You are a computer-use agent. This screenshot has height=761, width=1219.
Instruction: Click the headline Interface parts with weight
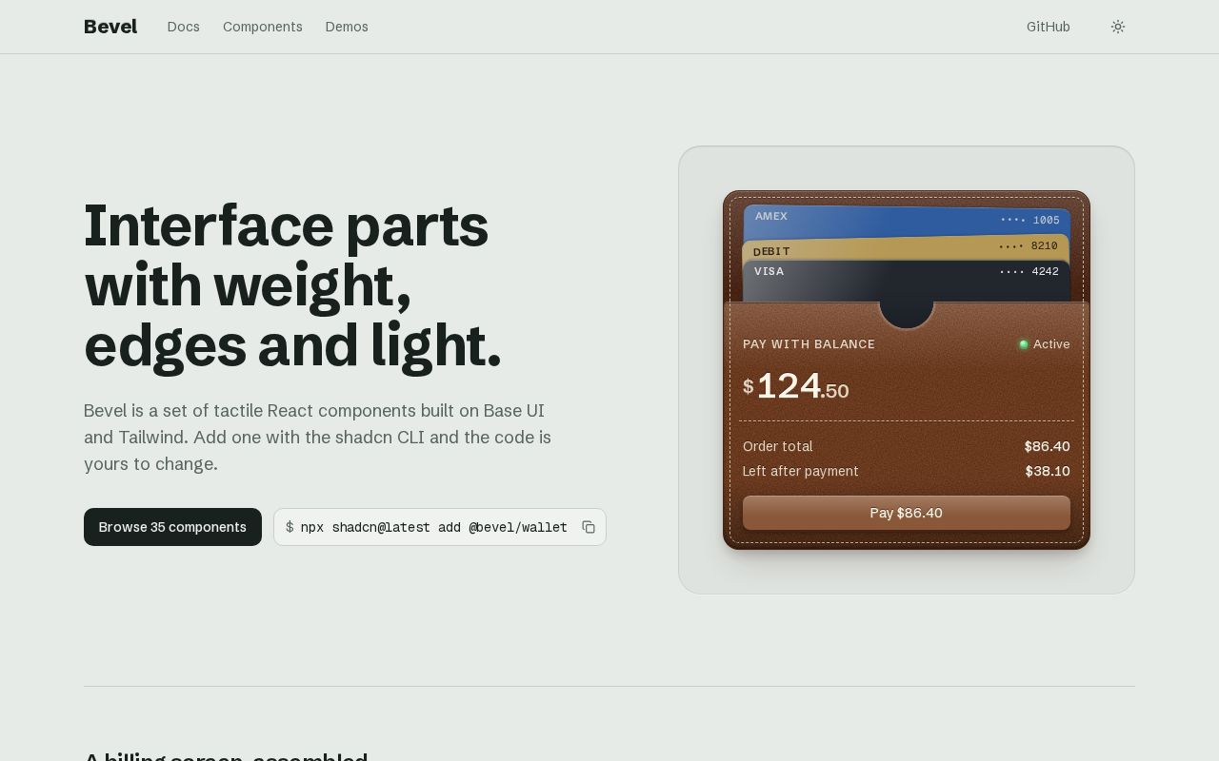(x=293, y=285)
